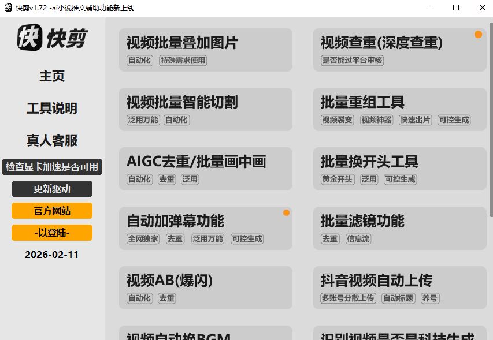Click 检查显卡加速是否可用 button
Viewport: 493px width, 340px height.
[x=52, y=167]
